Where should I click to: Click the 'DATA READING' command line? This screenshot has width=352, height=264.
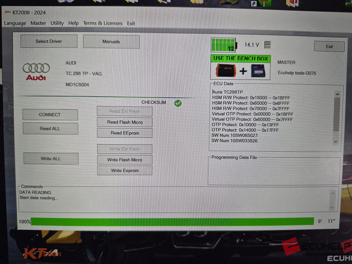pos(35,193)
